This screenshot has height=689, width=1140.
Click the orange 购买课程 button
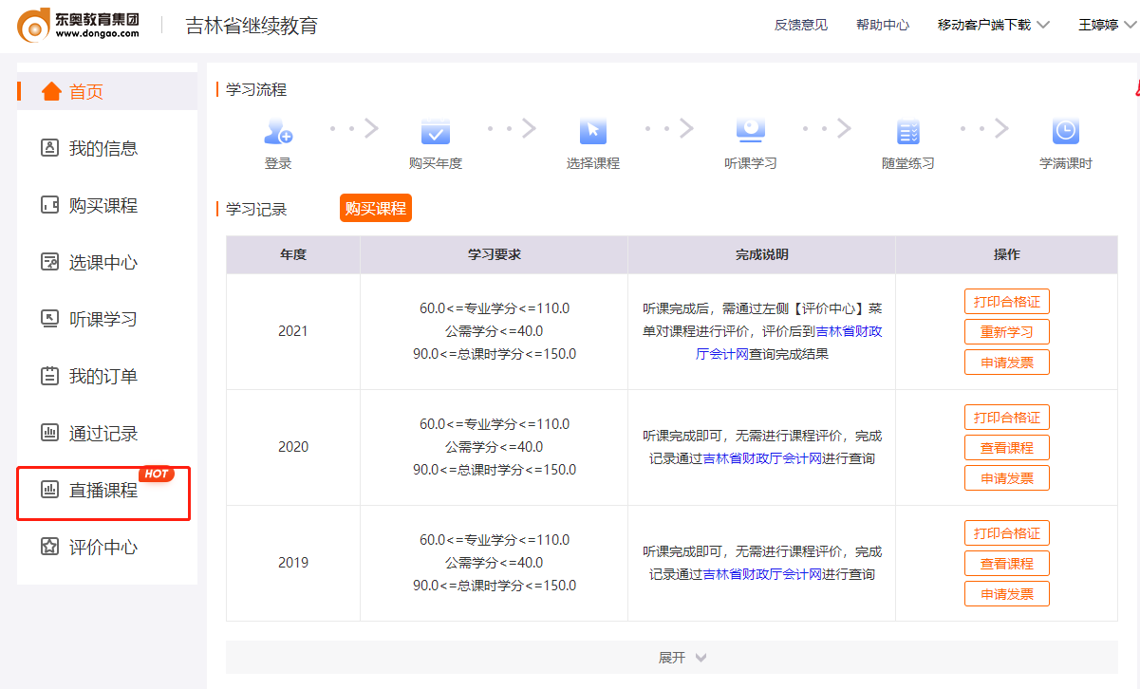point(376,208)
